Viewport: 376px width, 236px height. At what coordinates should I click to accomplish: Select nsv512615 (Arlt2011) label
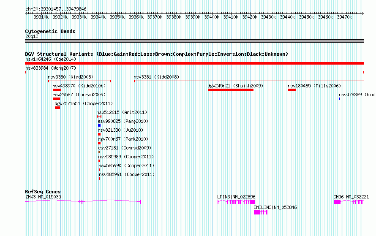122,112
